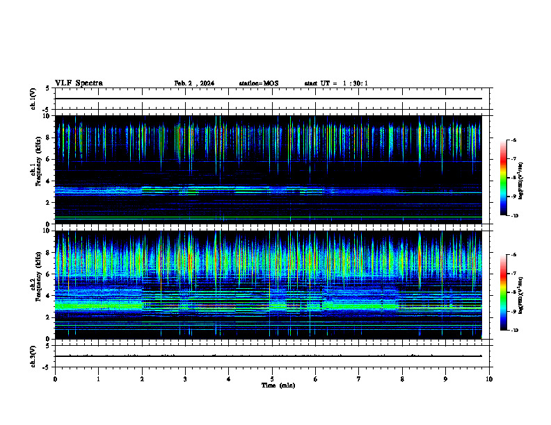The image size is (551, 425).
Task: Click the "-7" tick on ch.2 colorbar
Action: 513,274
